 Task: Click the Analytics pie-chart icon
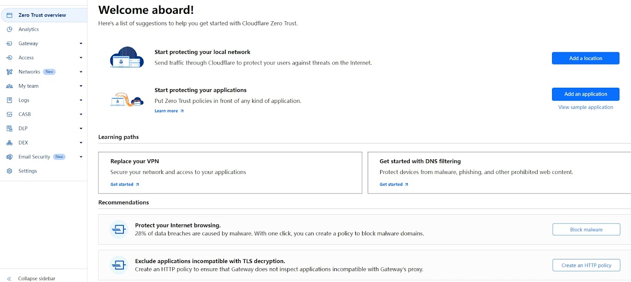click(9, 30)
